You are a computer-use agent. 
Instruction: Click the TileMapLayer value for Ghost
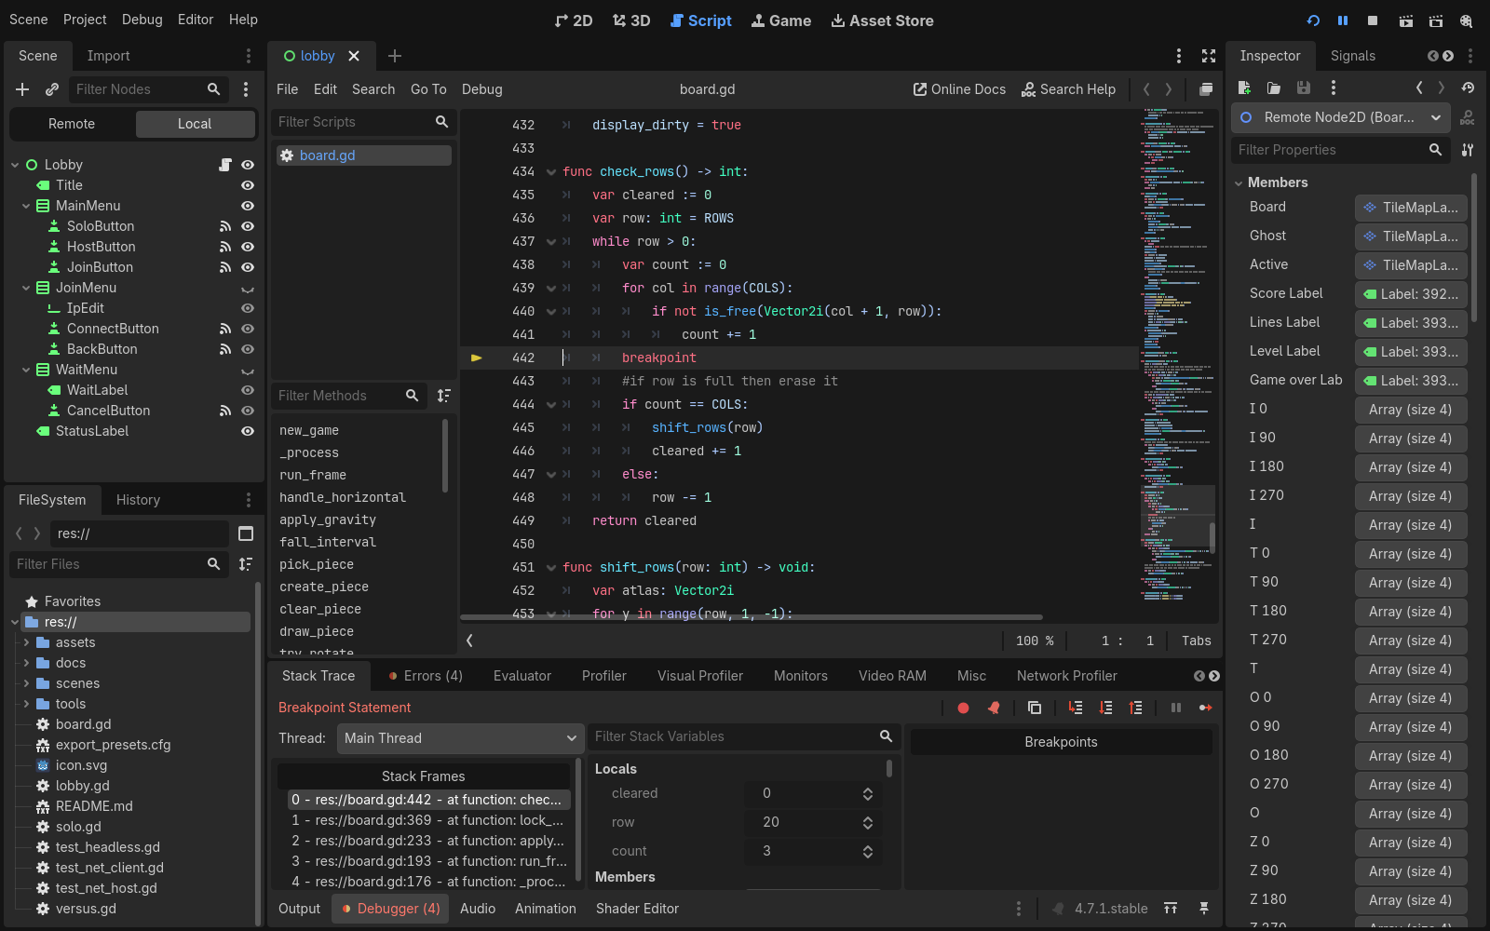click(x=1411, y=236)
